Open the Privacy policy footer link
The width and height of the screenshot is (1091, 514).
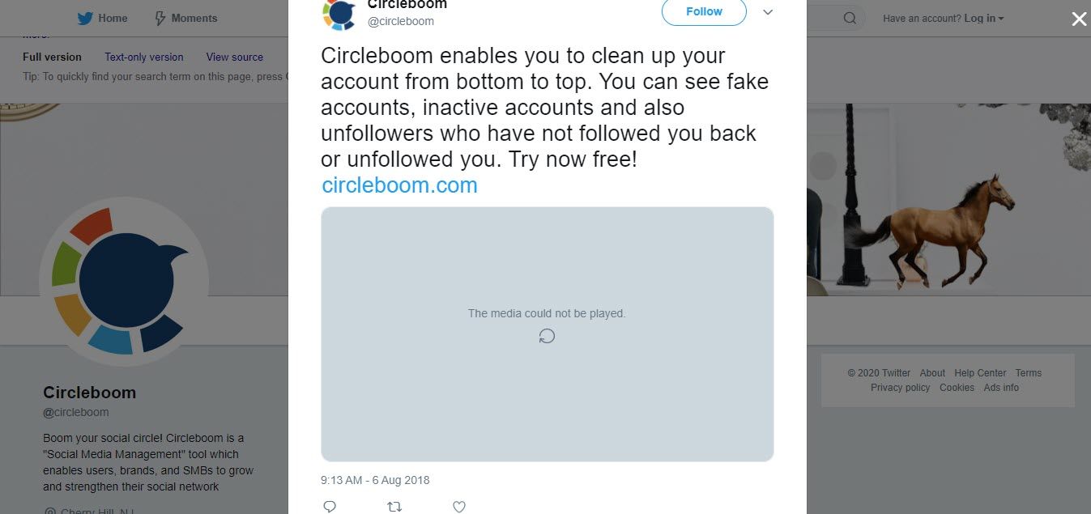(x=900, y=387)
